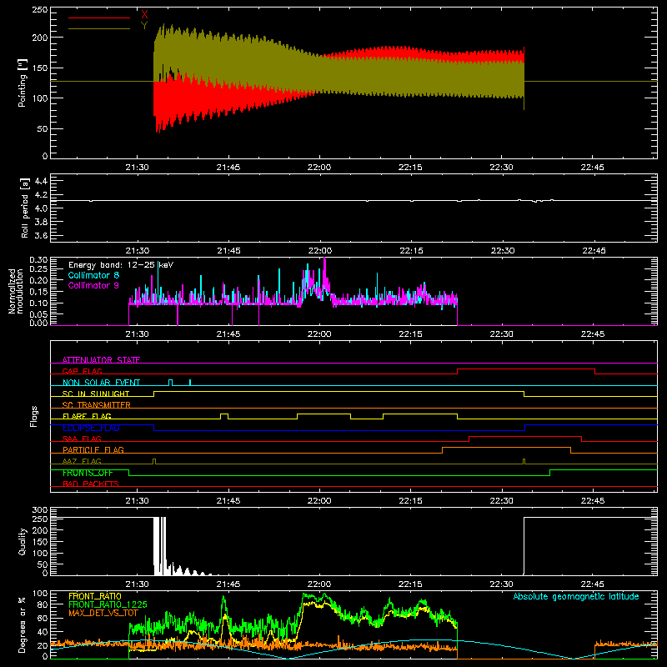Click the 22:00 time label under Roll period plot

click(320, 251)
